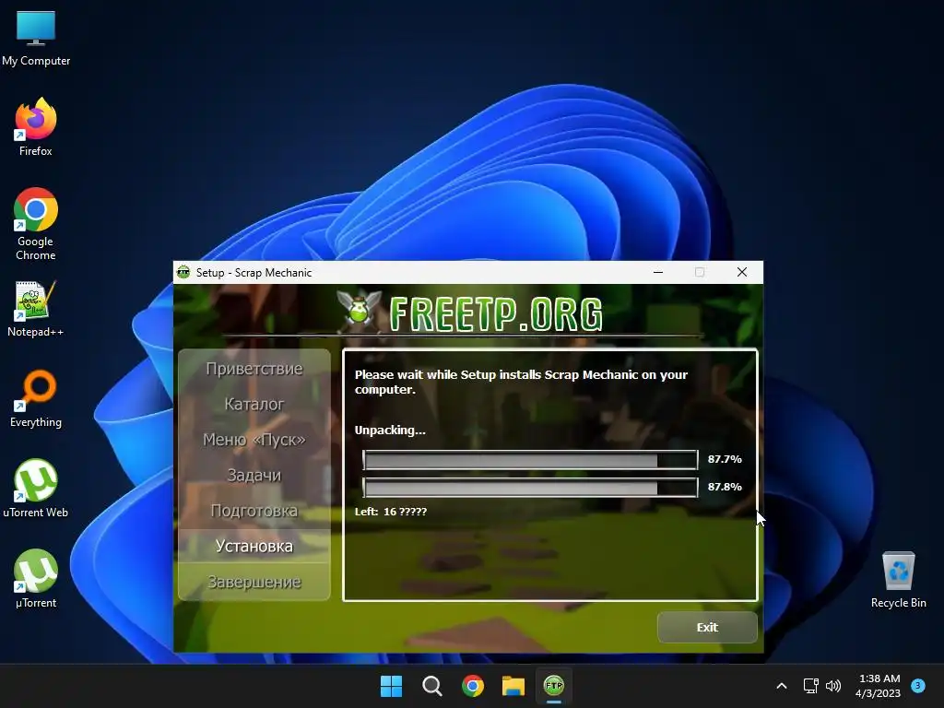This screenshot has height=708, width=944.
Task: Select the Завершение step
Action: (254, 582)
